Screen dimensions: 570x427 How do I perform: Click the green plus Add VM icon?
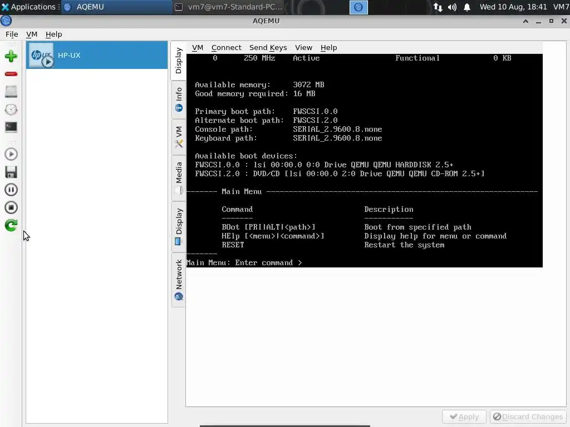coord(11,56)
